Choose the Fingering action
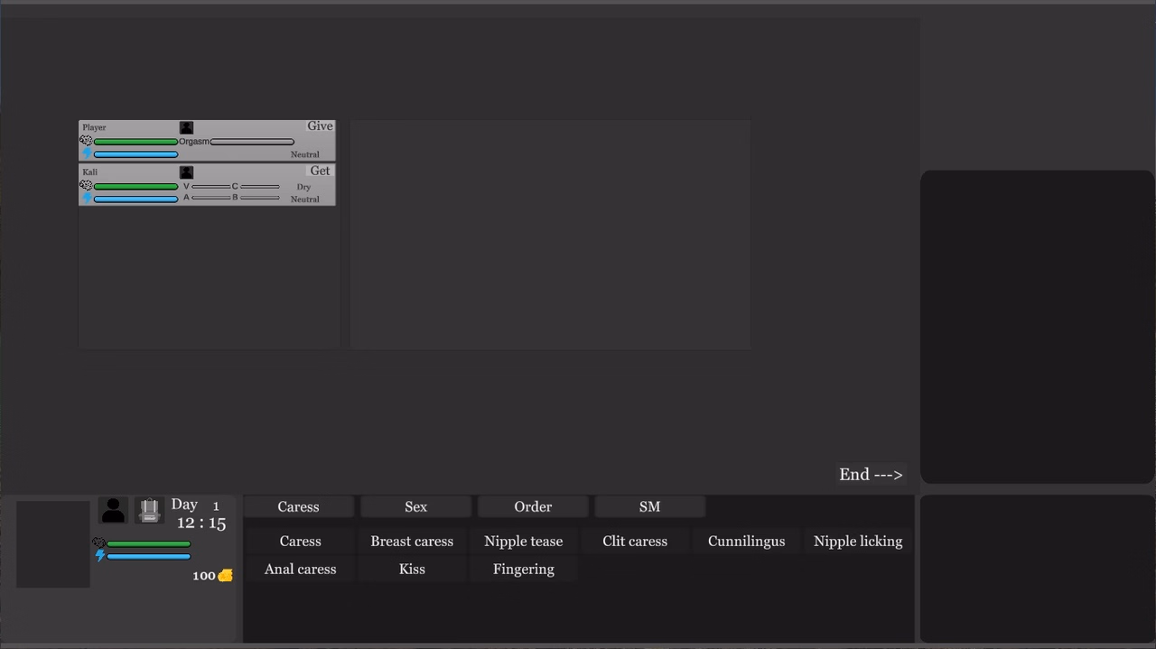 coord(524,570)
